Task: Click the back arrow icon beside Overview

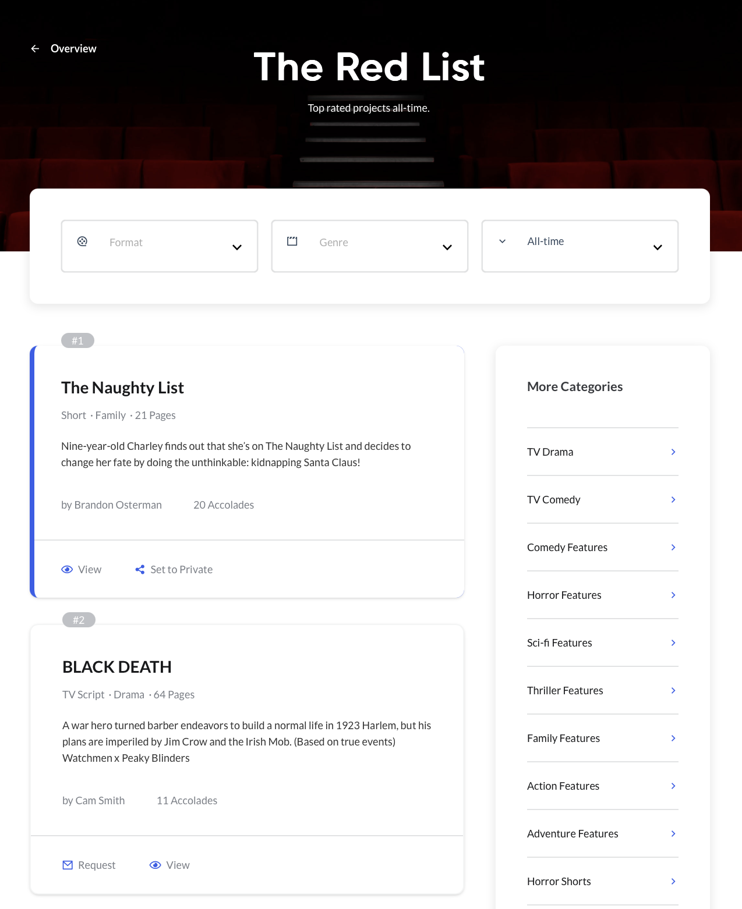Action: pyautogui.click(x=35, y=49)
